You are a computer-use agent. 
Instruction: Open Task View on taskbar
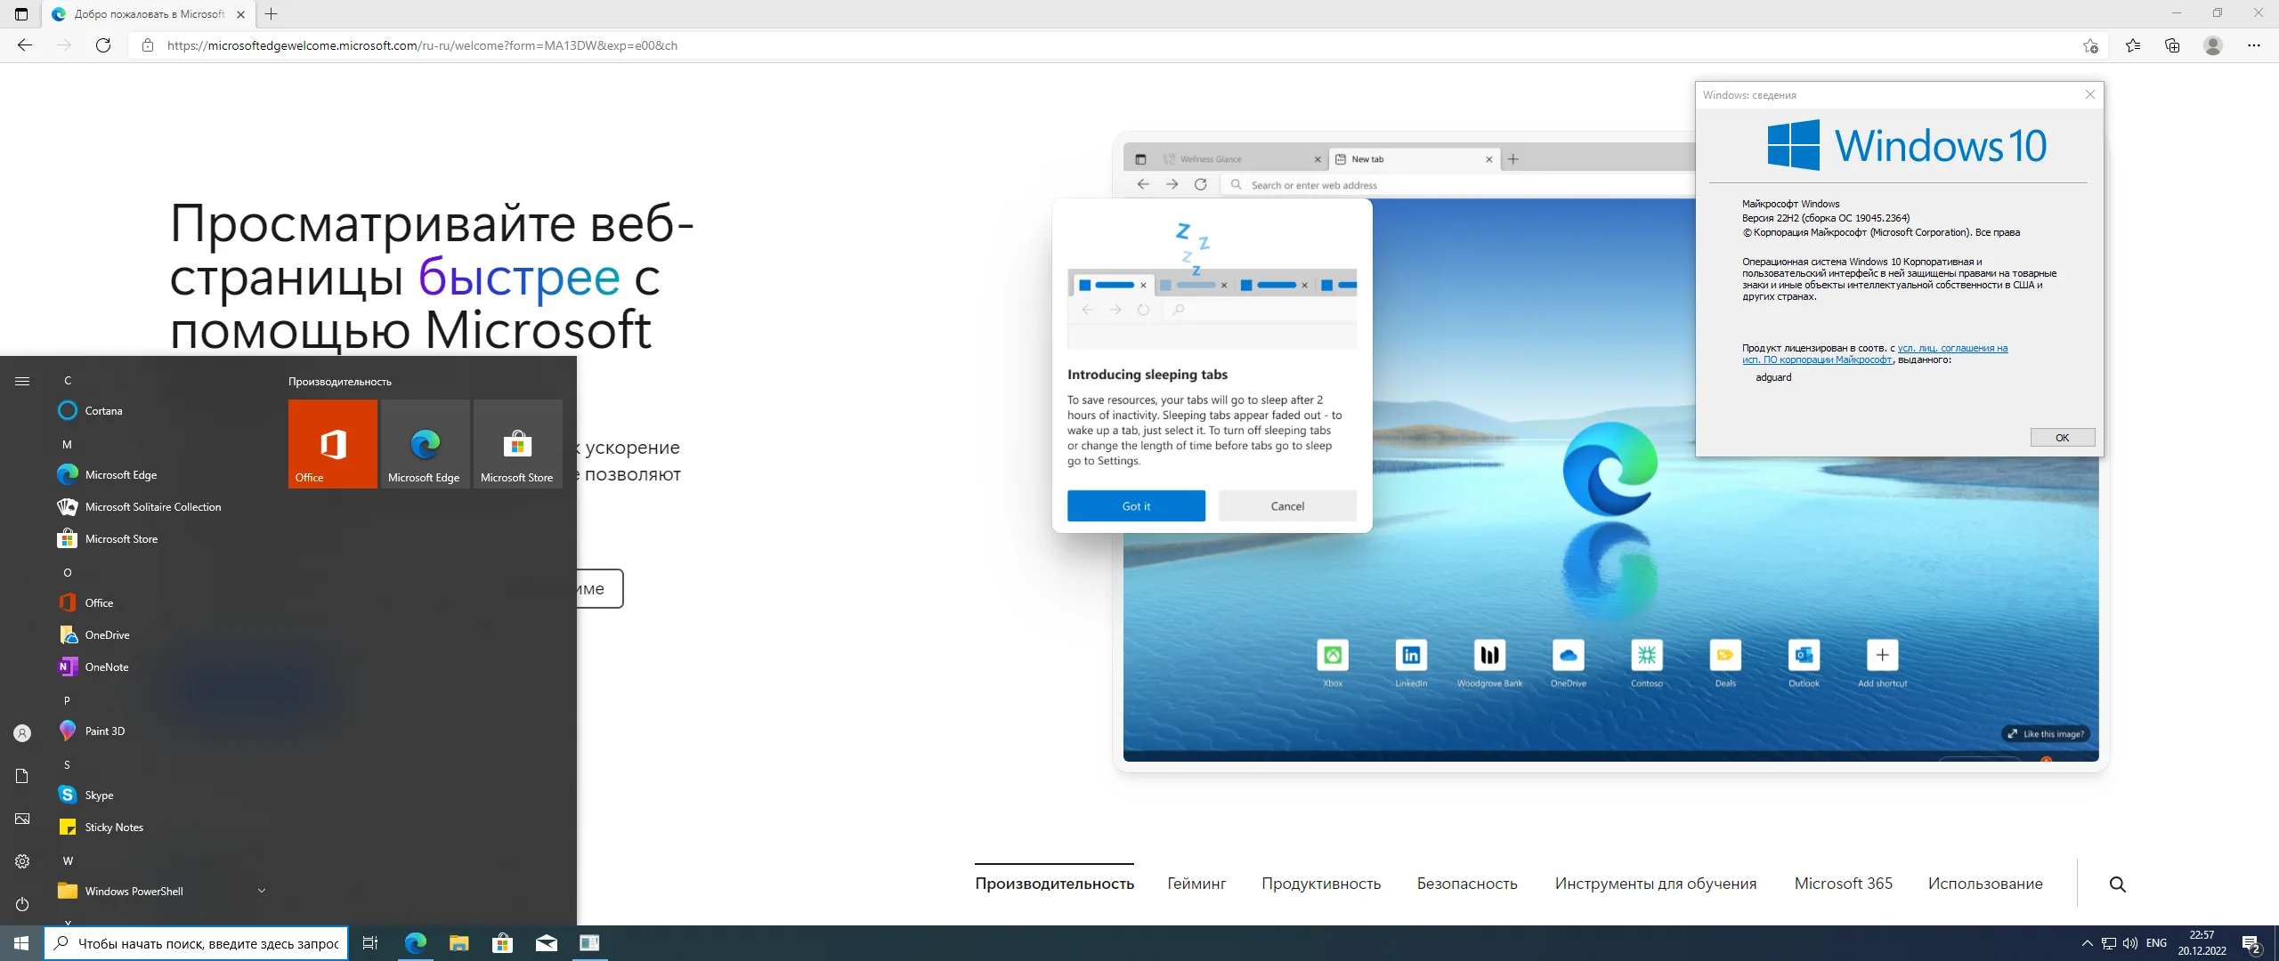(x=370, y=943)
